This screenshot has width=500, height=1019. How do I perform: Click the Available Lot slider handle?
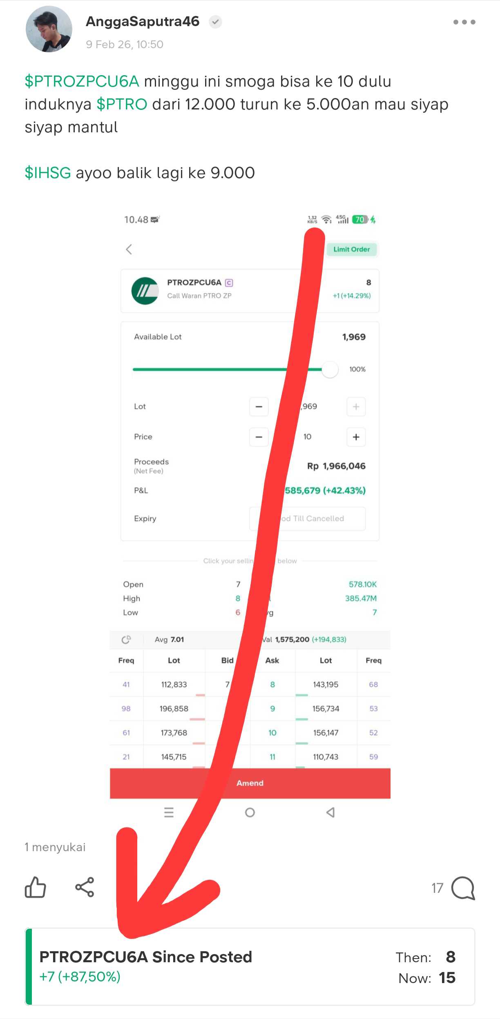coord(330,369)
